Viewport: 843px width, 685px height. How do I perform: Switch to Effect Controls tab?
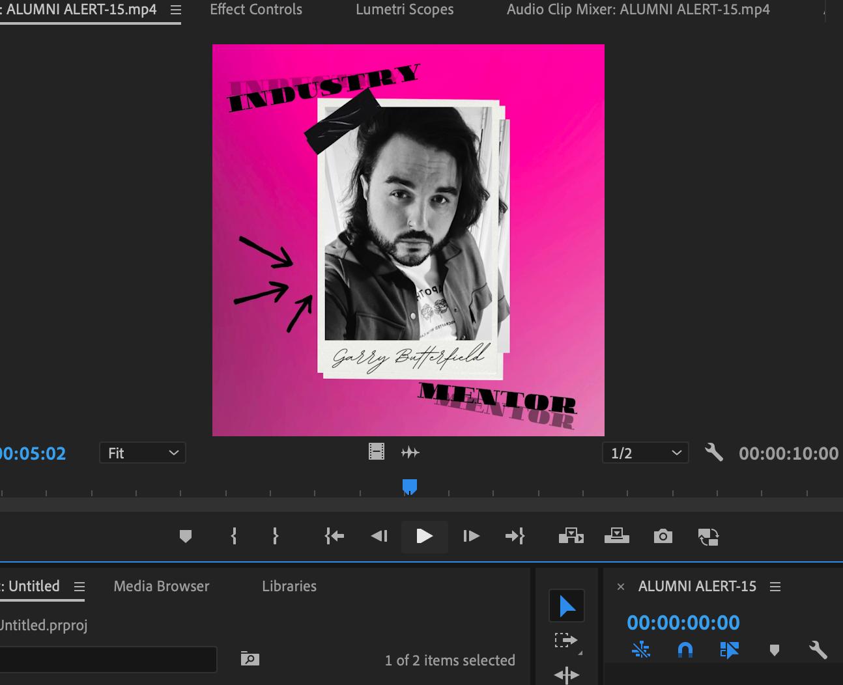[x=256, y=10]
